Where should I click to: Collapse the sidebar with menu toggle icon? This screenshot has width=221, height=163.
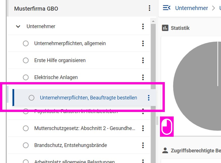[x=167, y=8]
